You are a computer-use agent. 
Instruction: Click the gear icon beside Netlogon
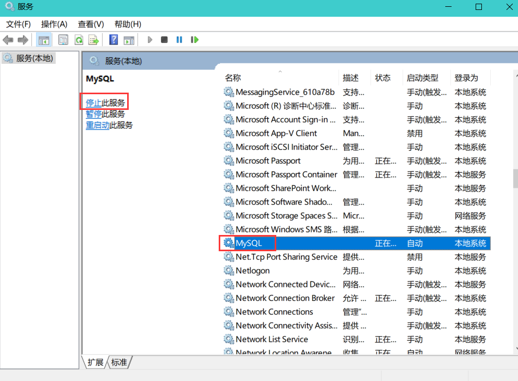click(229, 270)
